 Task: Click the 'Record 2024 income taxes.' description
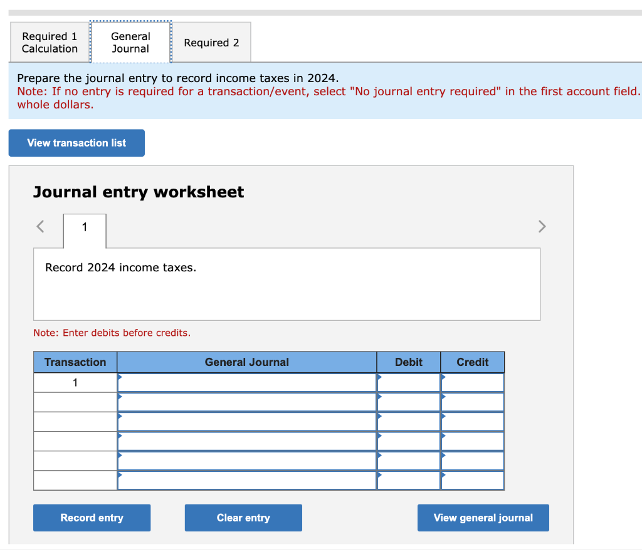point(121,268)
